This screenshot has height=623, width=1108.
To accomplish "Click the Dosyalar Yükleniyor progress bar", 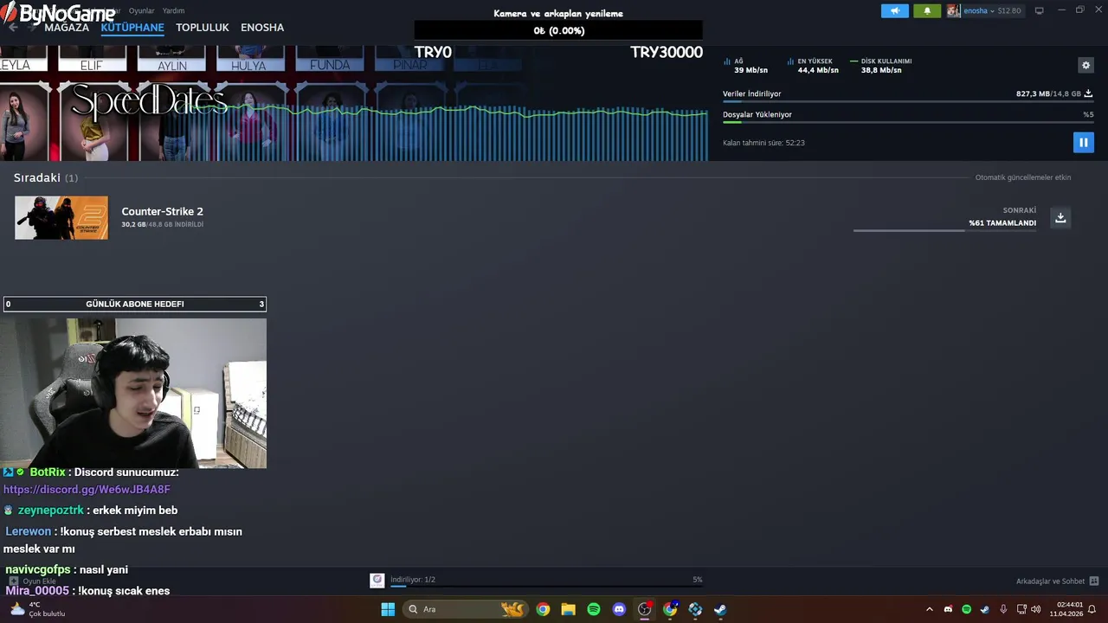I will [x=908, y=122].
